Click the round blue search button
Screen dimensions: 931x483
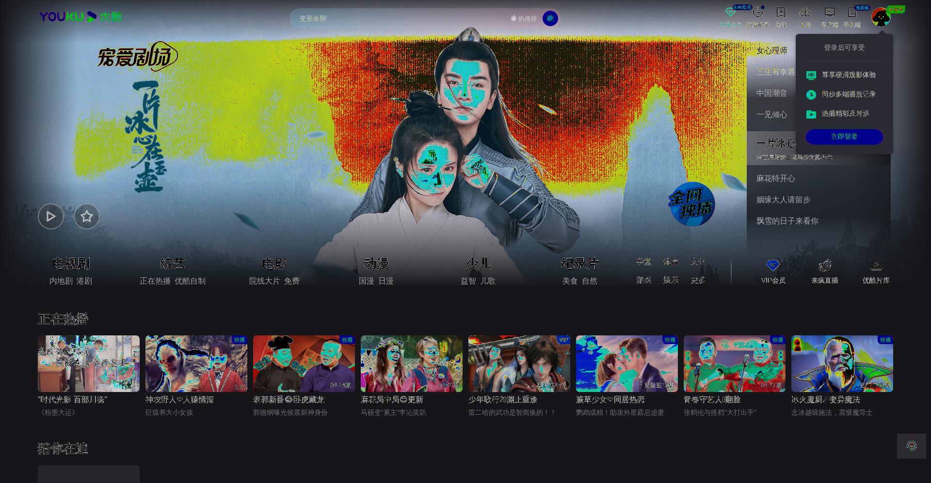550,18
